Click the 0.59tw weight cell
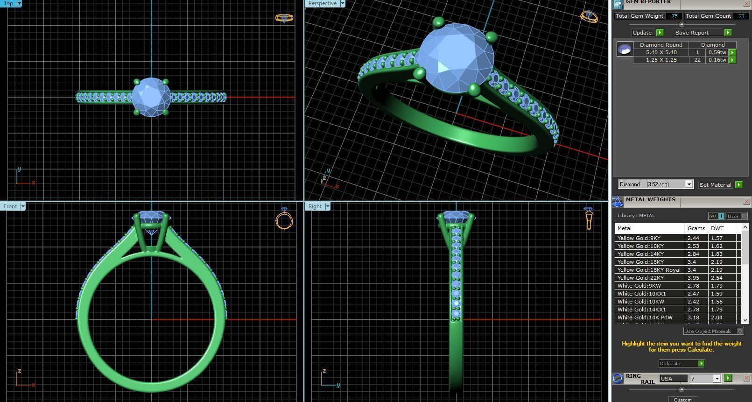Screen dimensions: 752x402 pyautogui.click(x=717, y=52)
